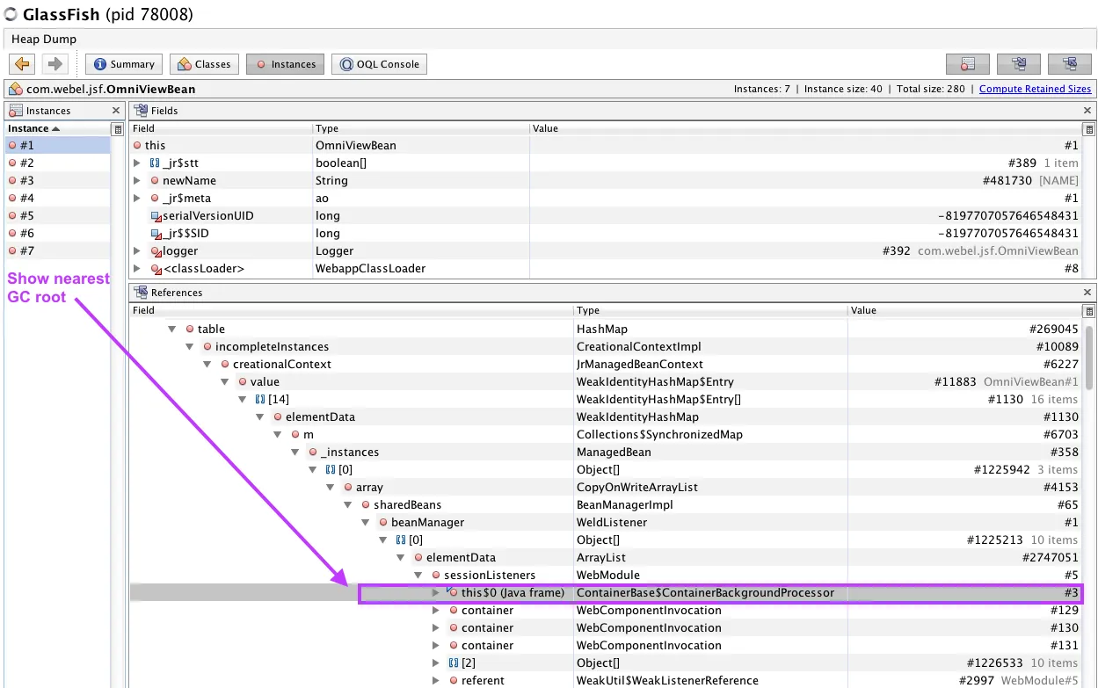Click Compute Retained Sizes link
Viewport: 1098px width, 688px height.
1035,89
